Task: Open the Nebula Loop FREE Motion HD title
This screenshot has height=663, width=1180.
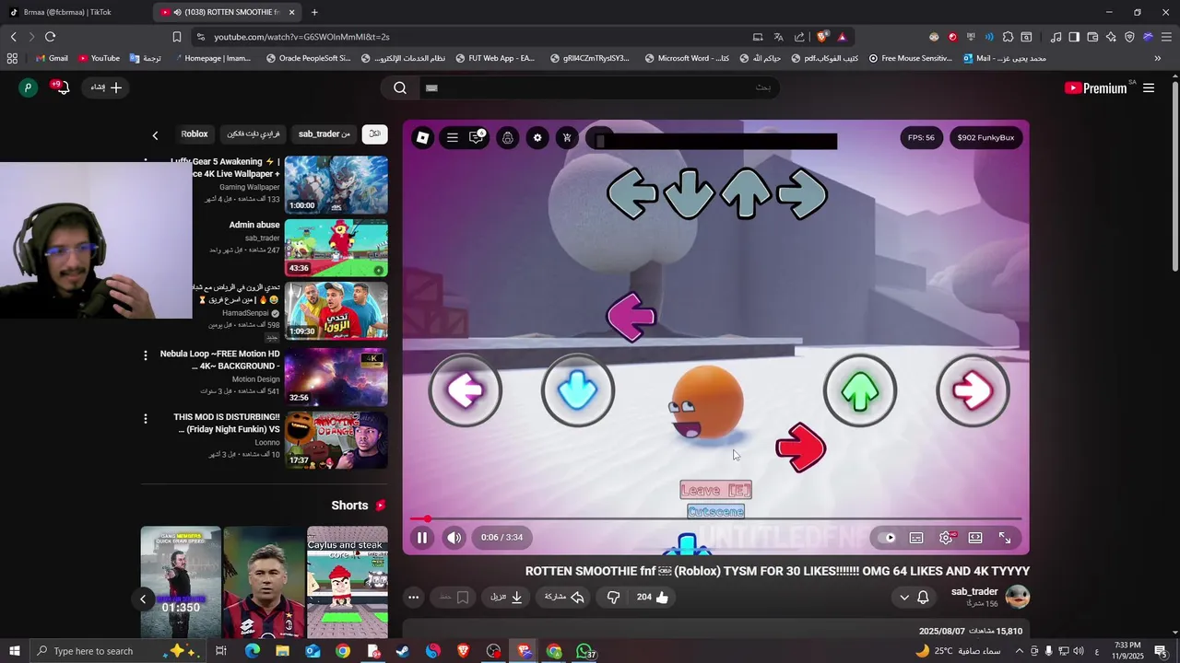Action: (219, 360)
